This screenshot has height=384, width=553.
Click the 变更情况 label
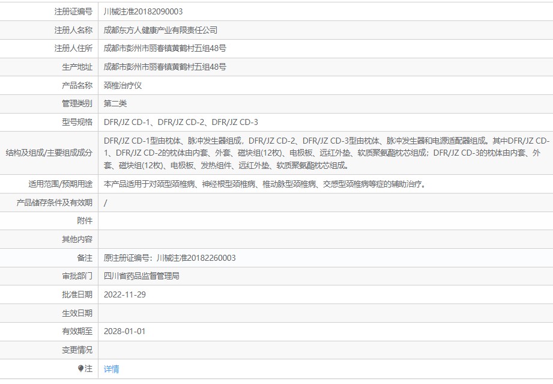coord(77,350)
